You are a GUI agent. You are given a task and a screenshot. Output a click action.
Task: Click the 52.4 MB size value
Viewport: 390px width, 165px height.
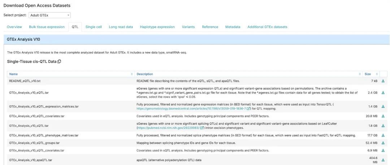pos(372,143)
